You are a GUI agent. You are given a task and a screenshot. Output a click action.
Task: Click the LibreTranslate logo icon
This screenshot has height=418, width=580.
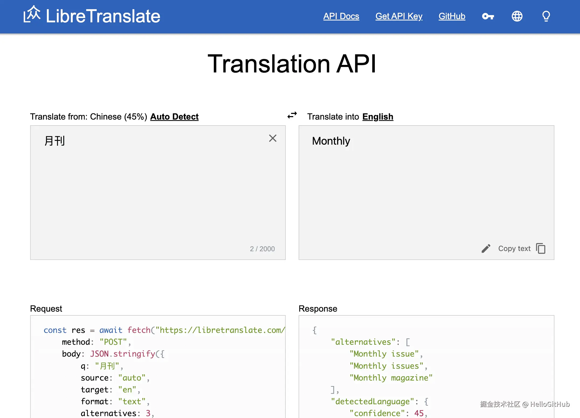(32, 15)
